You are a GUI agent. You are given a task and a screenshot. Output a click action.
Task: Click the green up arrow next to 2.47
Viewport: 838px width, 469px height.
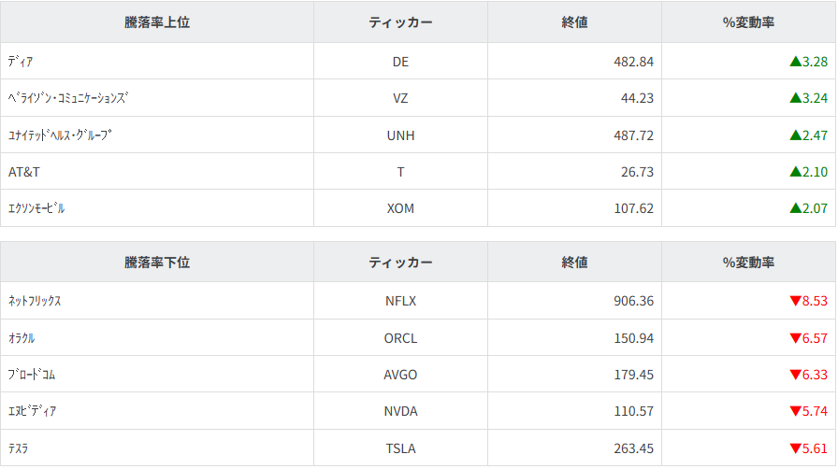tap(795, 135)
